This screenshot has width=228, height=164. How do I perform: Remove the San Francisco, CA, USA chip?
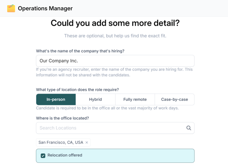point(87,142)
